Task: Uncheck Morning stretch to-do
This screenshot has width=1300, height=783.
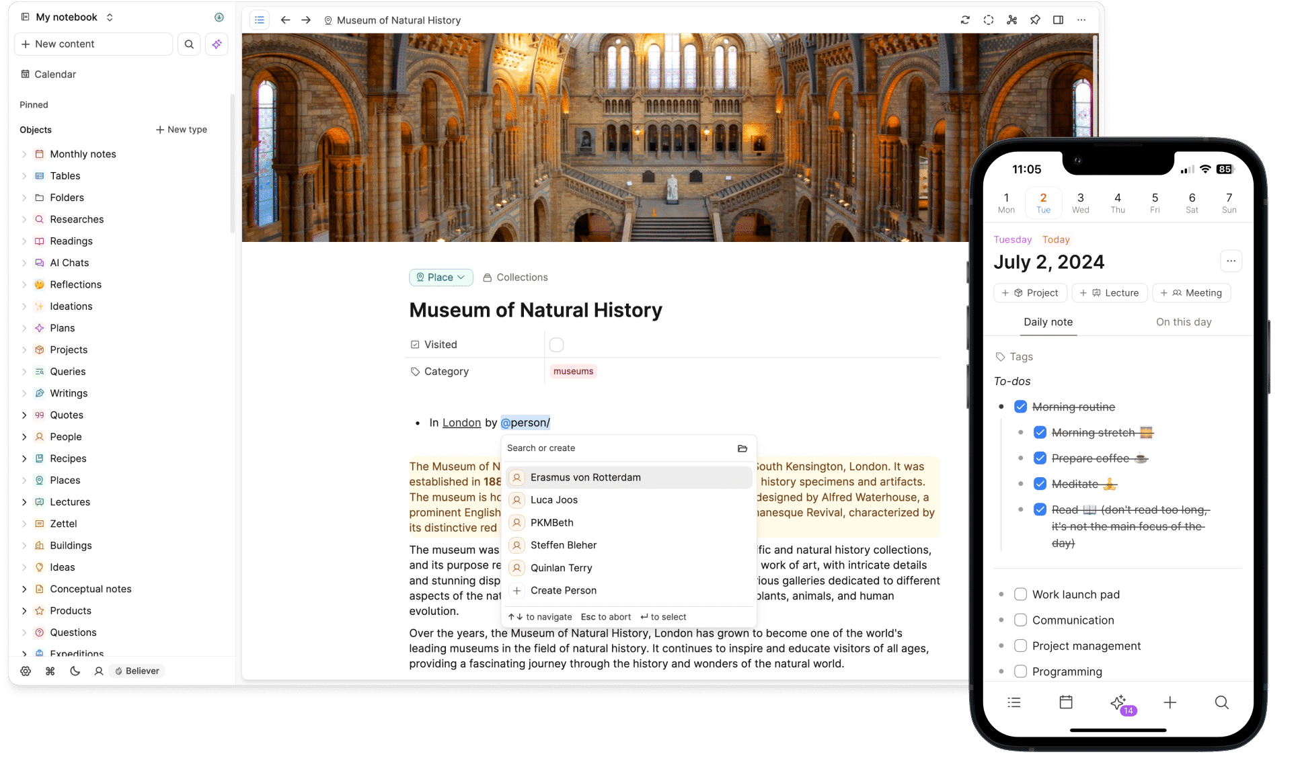Action: pyautogui.click(x=1040, y=432)
